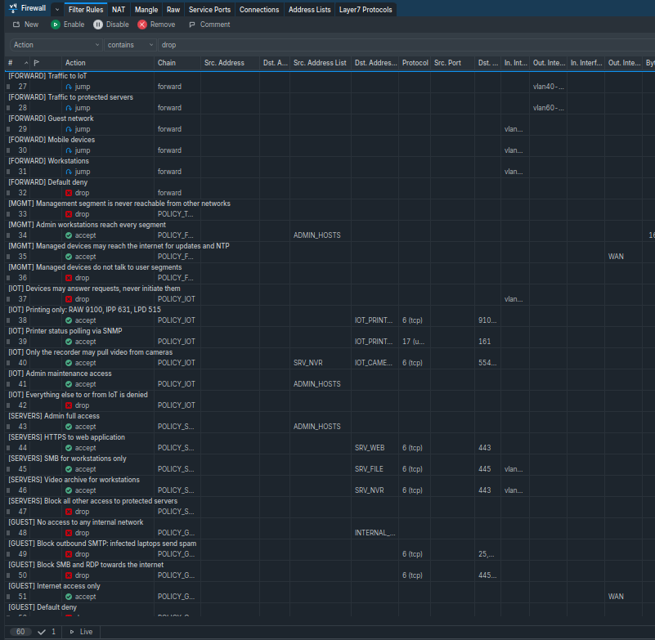
Task: Expand the chevron next to Firewall title
Action: click(57, 9)
